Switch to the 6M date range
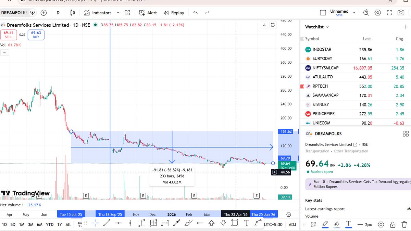Image resolution: width=411 pixels, height=231 pixels. tap(40, 224)
